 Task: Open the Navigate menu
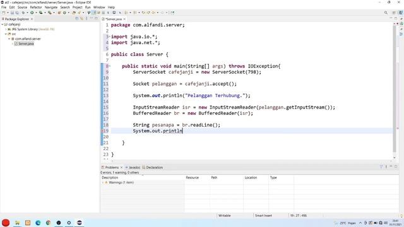tap(51, 7)
